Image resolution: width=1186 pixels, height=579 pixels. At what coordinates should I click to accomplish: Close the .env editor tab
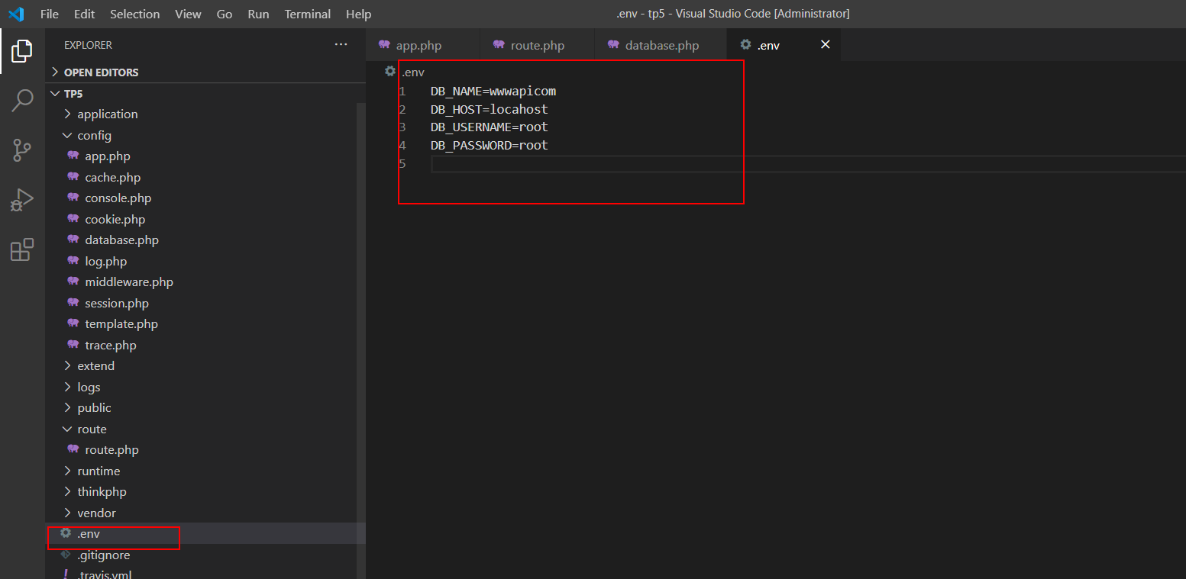tap(825, 45)
